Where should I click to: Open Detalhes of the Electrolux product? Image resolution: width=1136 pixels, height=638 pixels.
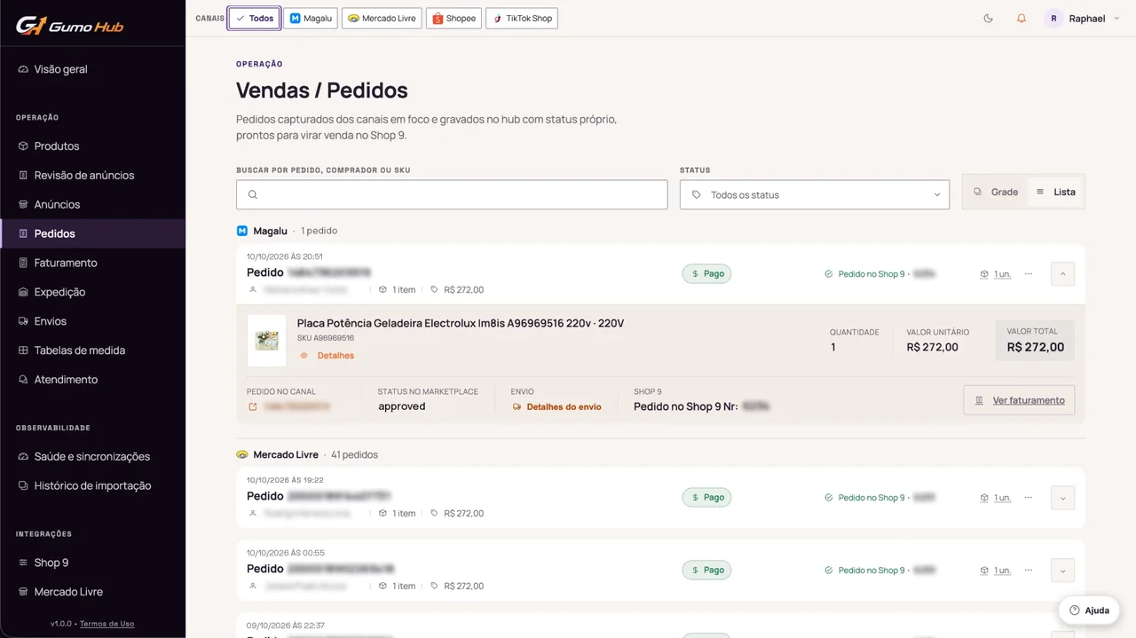point(327,356)
